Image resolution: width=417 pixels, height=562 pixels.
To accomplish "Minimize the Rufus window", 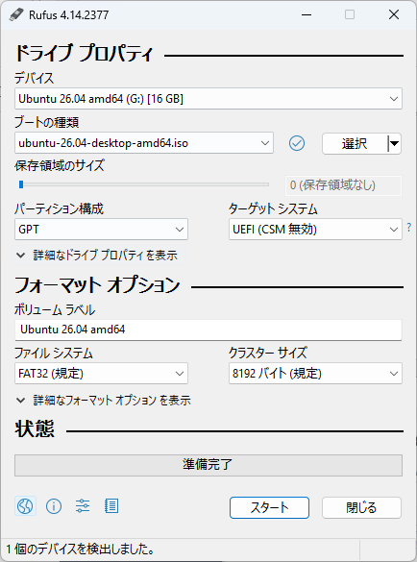I will point(307,14).
